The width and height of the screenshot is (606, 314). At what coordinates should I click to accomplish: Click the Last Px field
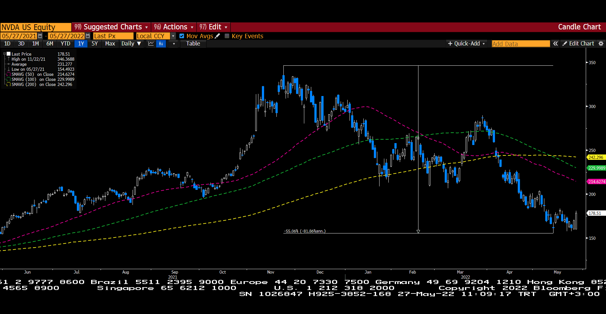click(x=113, y=36)
